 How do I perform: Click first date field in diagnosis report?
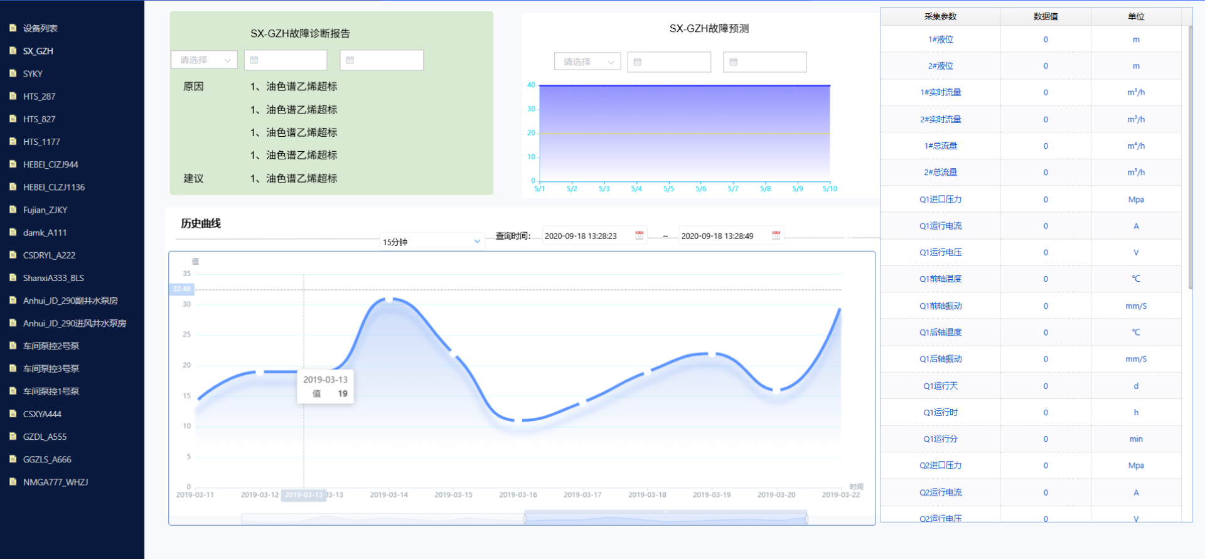coord(286,60)
